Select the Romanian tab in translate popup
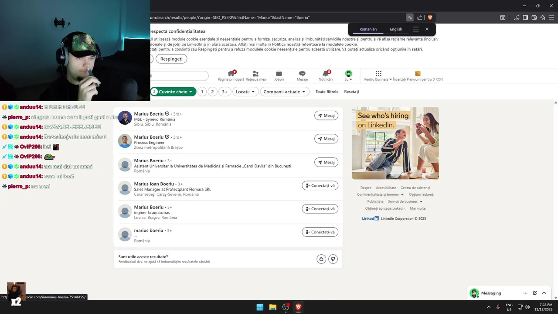The width and height of the screenshot is (558, 314). click(368, 29)
